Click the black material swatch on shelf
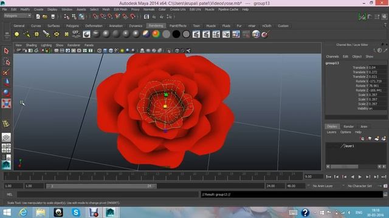Image resolution: width=389 pixels, height=218 pixels. 176,34
